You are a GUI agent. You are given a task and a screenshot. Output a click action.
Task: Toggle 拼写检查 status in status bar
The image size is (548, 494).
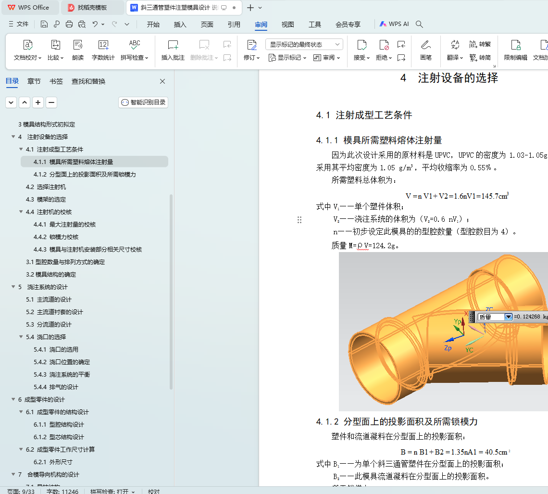pyautogui.click(x=112, y=491)
